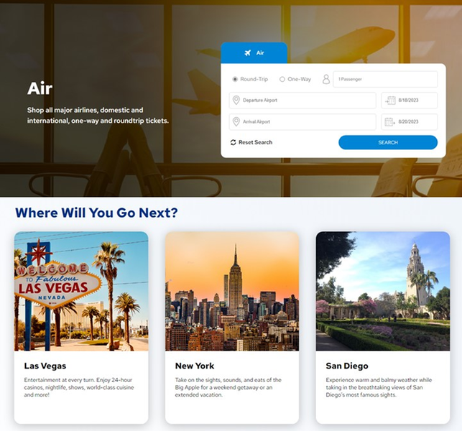Screen dimensions: 462x431
Task: Open the New York skyline photo
Action: tap(231, 291)
